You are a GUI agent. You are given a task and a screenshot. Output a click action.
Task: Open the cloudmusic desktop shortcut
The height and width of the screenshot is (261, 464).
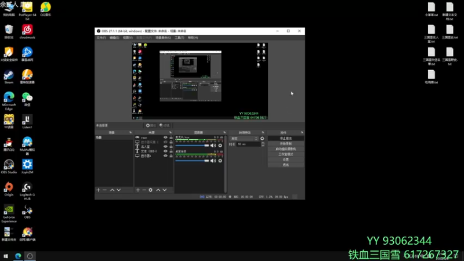[27, 32]
